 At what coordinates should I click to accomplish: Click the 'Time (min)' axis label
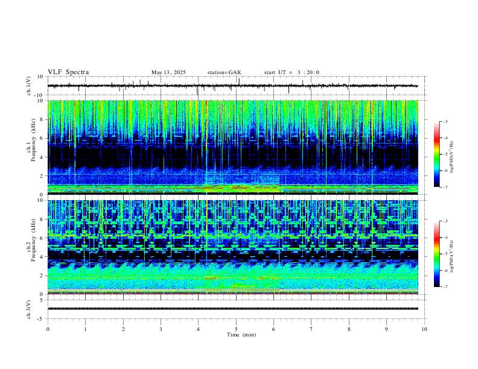241,335
